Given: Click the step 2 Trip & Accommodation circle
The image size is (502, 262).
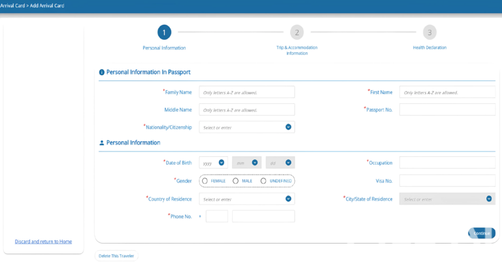Looking at the screenshot, I should 297,32.
